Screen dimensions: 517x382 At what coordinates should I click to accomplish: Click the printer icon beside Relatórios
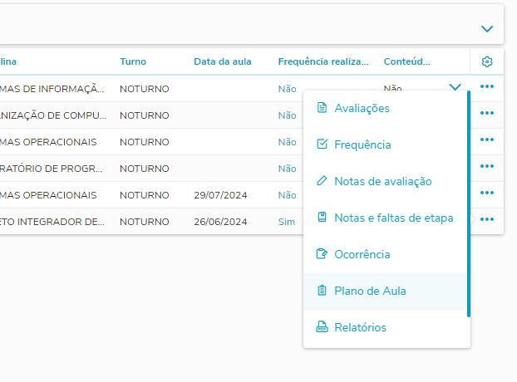click(x=322, y=327)
